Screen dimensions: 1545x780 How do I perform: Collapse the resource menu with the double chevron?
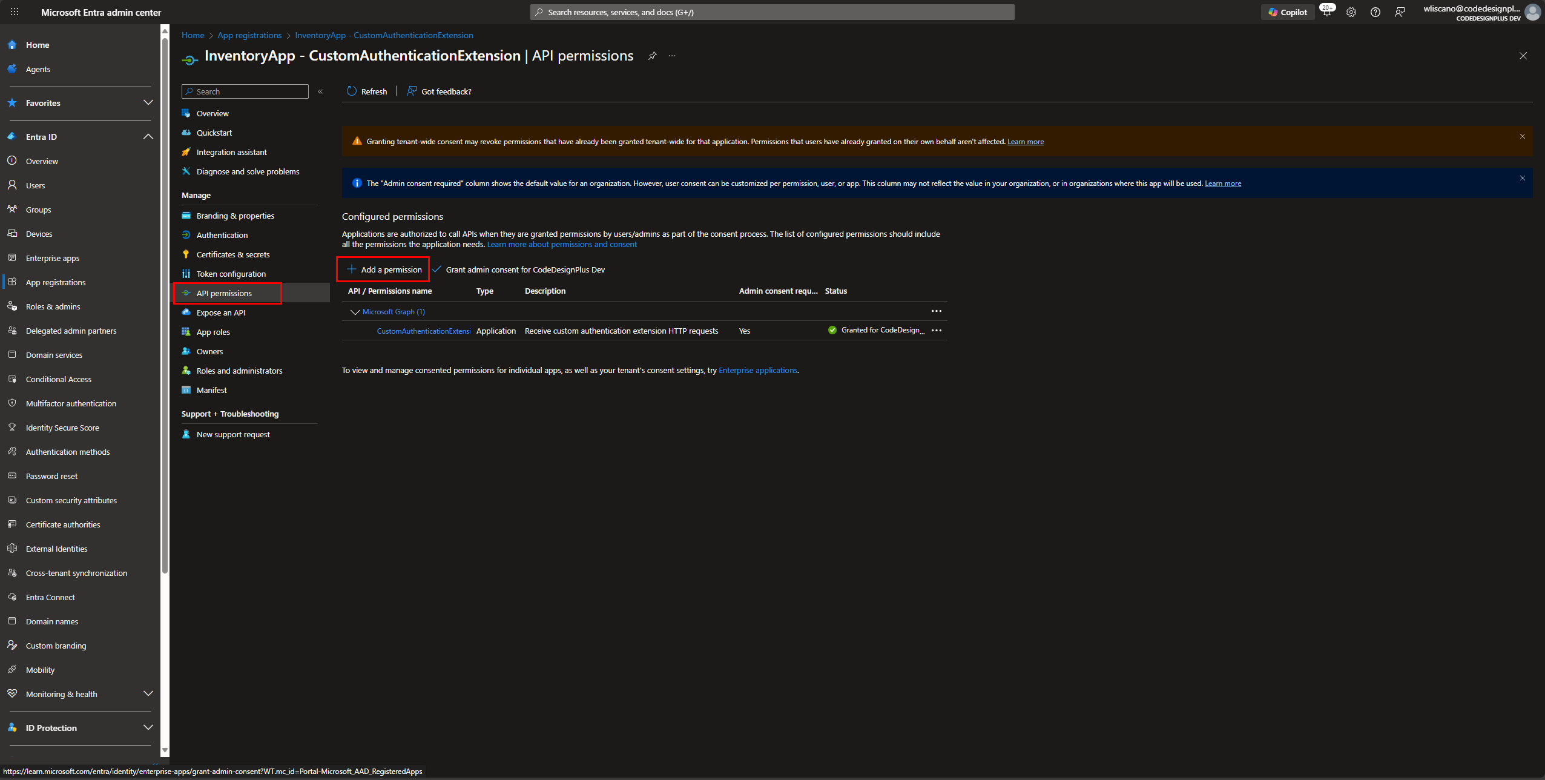[x=320, y=91]
